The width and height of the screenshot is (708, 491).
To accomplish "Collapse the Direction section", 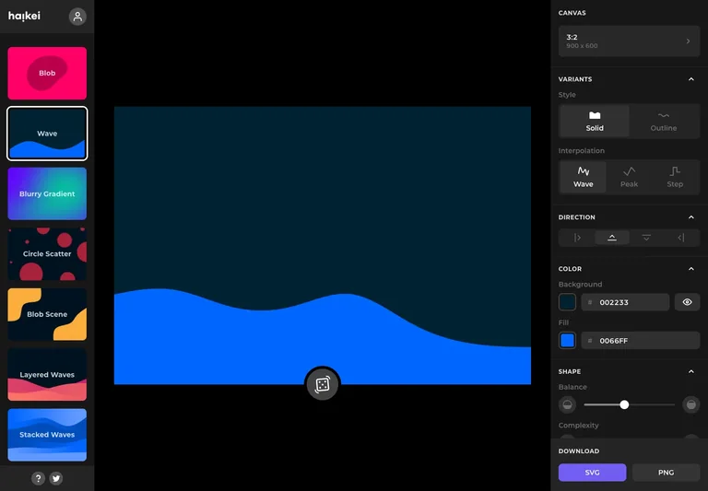I will pos(690,217).
